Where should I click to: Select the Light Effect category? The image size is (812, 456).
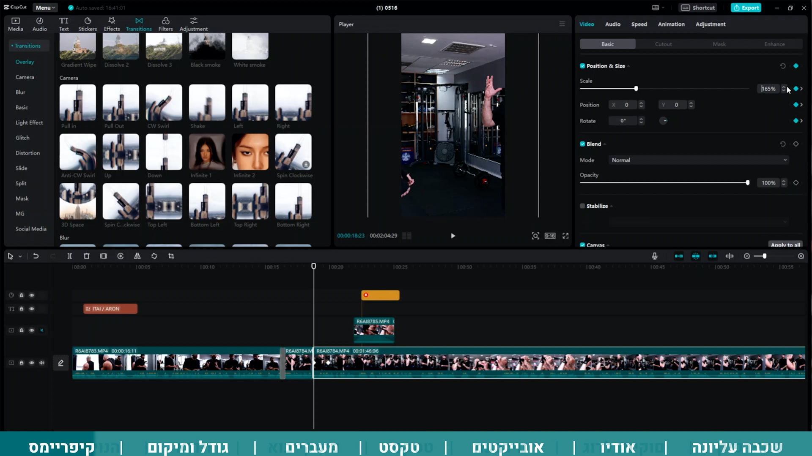click(29, 122)
